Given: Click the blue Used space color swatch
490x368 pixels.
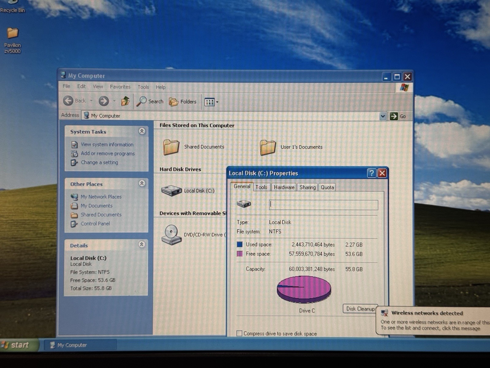Looking at the screenshot, I should click(x=239, y=244).
